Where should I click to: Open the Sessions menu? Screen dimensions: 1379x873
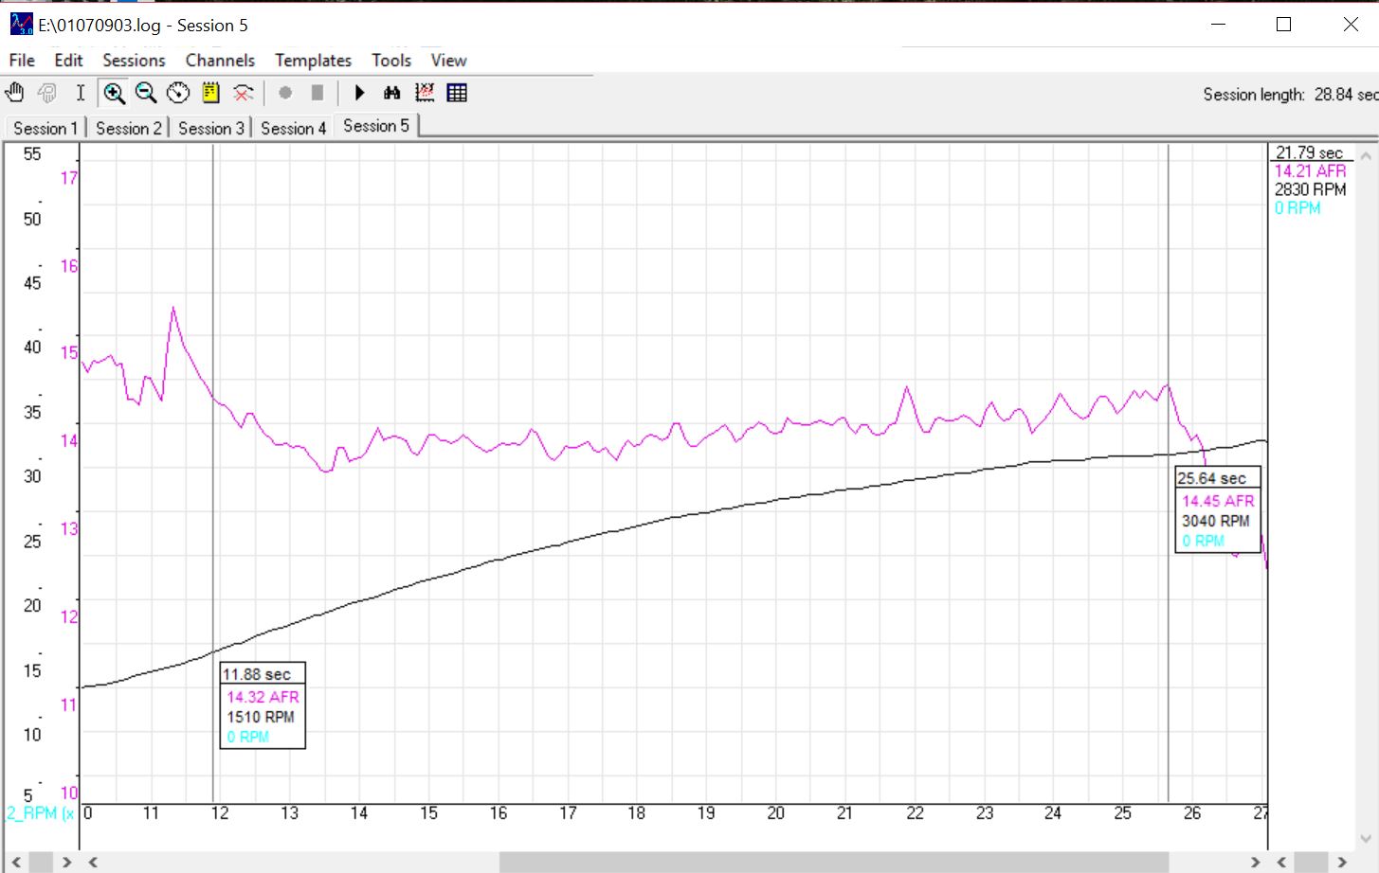[x=134, y=61]
